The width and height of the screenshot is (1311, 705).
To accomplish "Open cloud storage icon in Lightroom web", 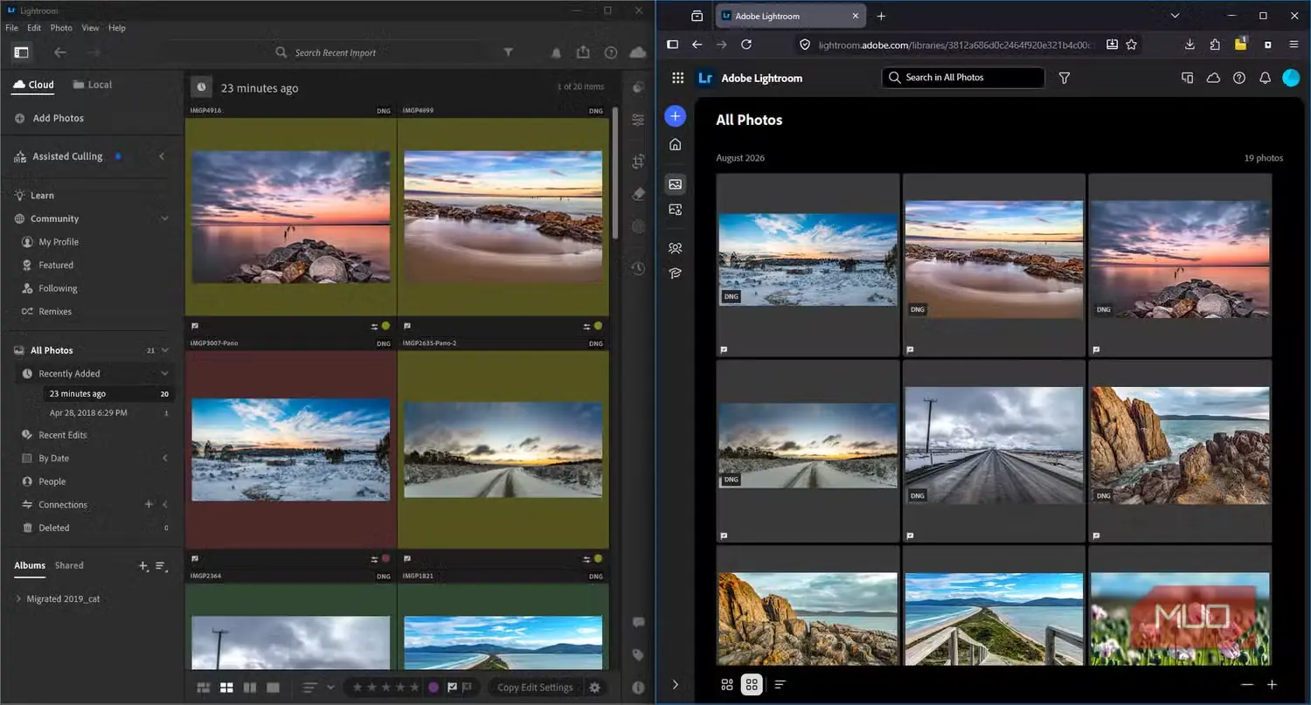I will pos(1213,78).
